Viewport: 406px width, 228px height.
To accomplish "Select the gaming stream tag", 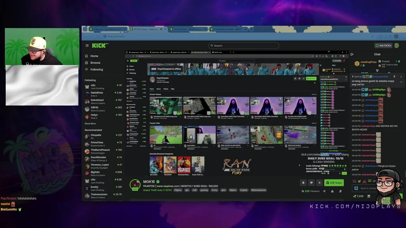I will click(204, 190).
